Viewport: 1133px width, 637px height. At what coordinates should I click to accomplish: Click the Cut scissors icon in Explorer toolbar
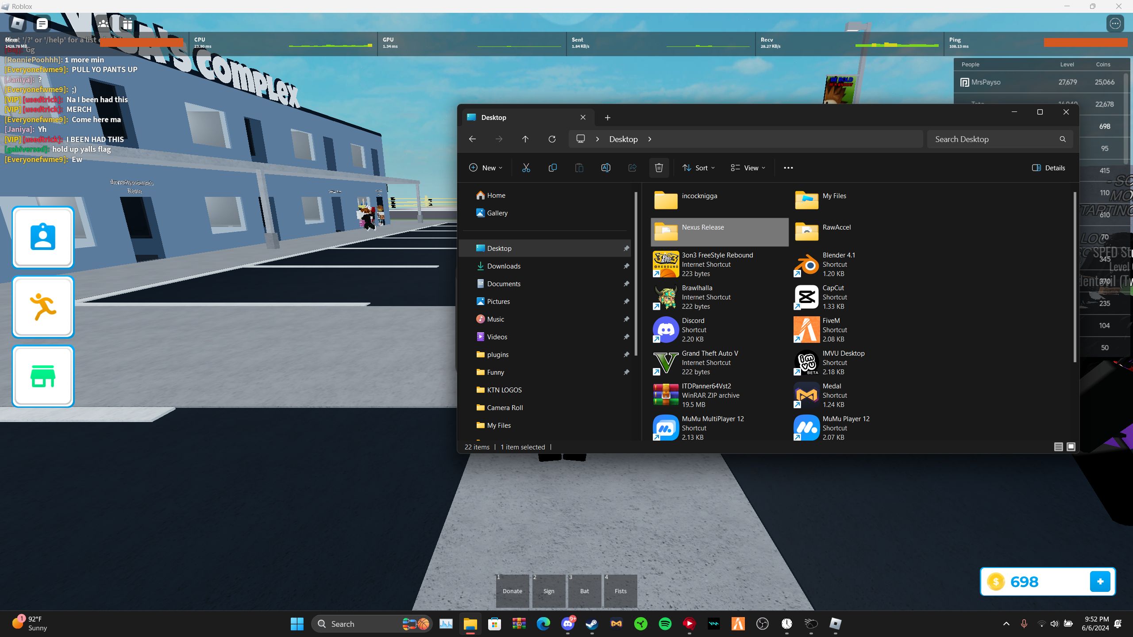(526, 168)
